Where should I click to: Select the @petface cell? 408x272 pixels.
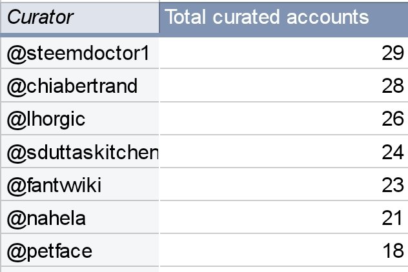[x=79, y=251]
